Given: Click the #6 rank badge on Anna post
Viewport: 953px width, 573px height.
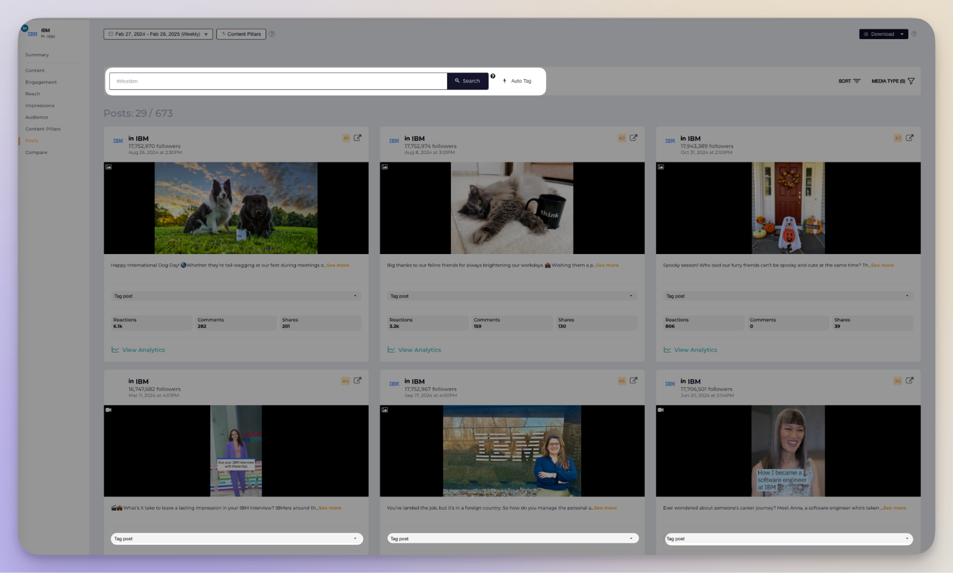Looking at the screenshot, I should tap(898, 381).
